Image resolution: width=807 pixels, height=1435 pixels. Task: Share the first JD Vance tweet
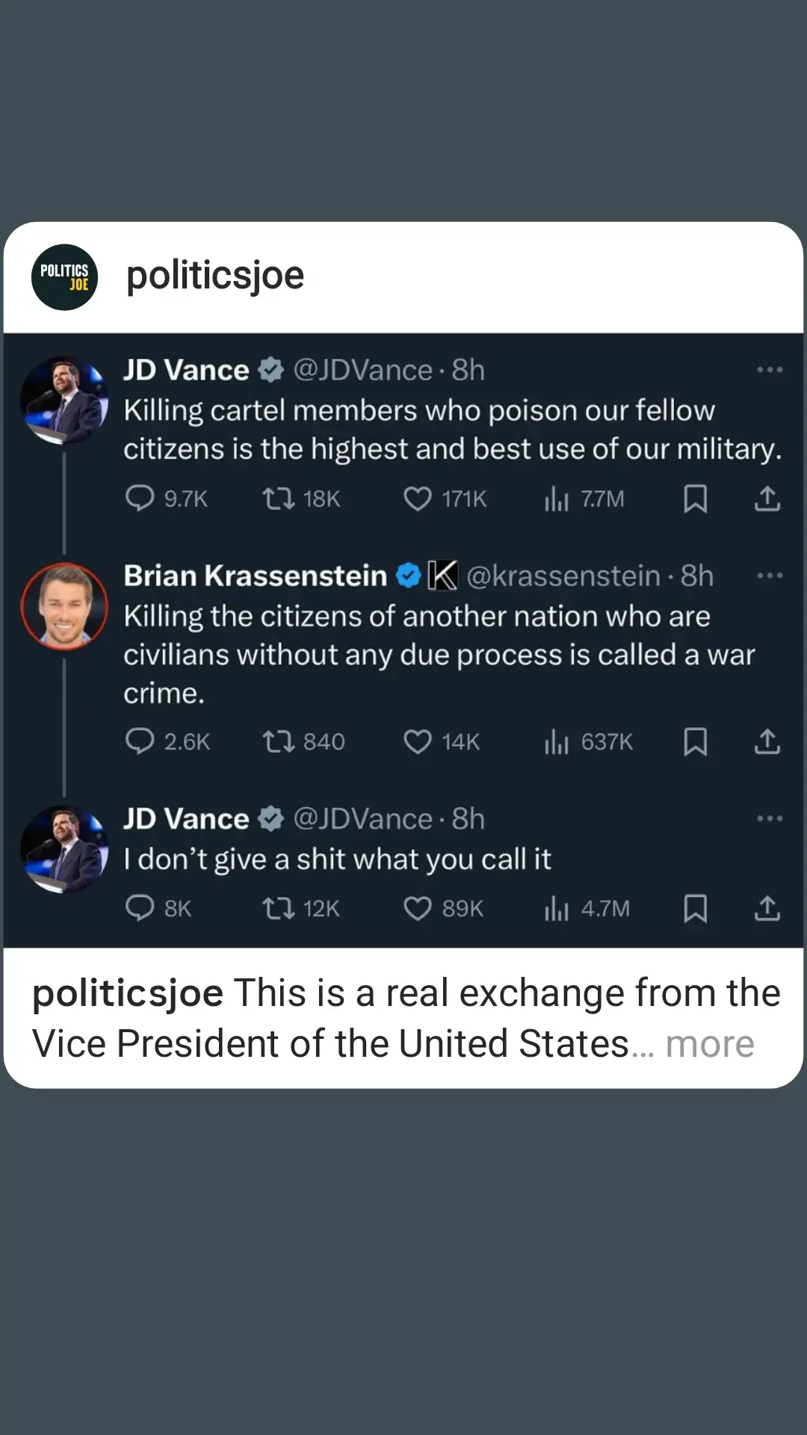[x=767, y=499]
